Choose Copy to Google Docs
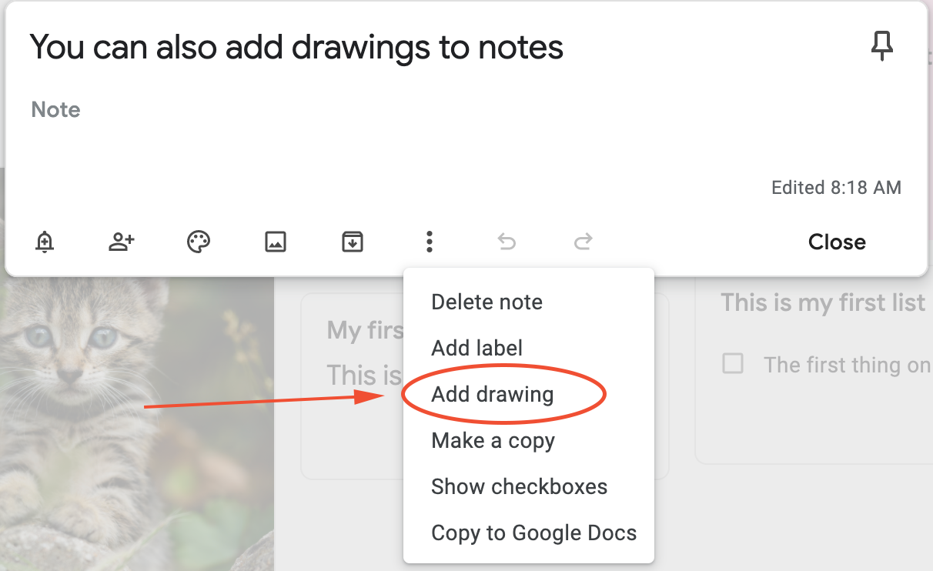 click(534, 533)
